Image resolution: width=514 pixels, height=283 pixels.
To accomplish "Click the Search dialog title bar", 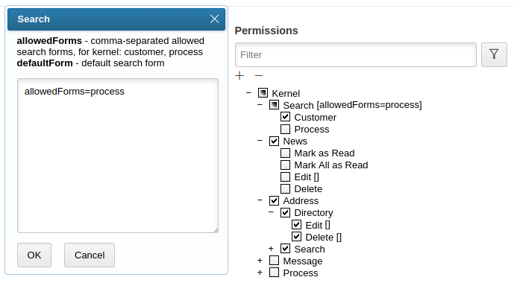I will point(116,19).
